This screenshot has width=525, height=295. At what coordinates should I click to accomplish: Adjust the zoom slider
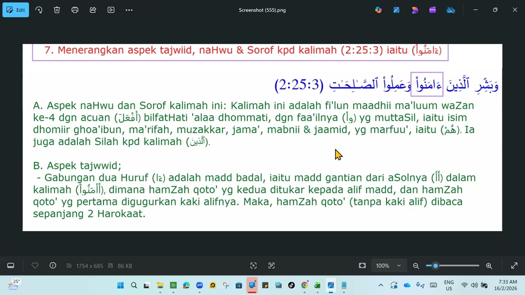click(452, 265)
